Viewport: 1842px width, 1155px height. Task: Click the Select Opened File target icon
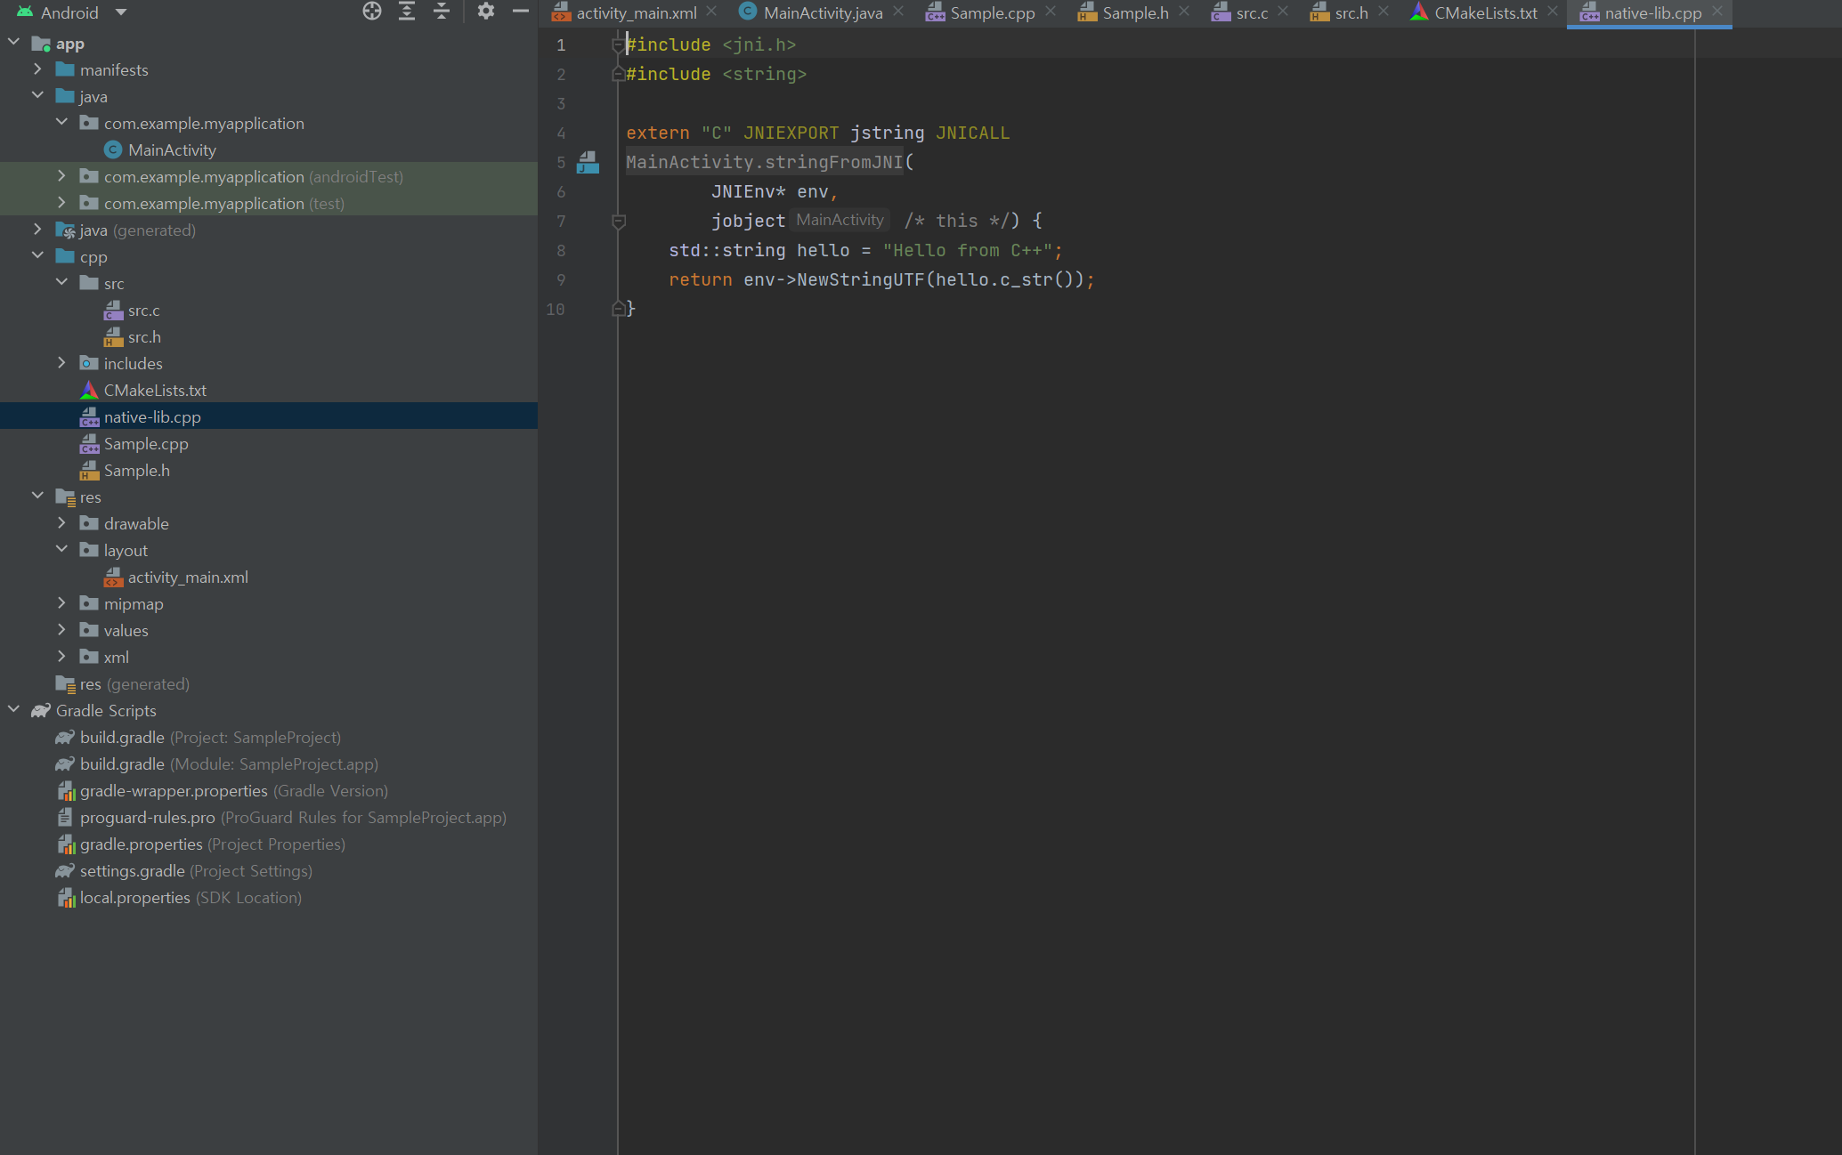click(x=372, y=12)
